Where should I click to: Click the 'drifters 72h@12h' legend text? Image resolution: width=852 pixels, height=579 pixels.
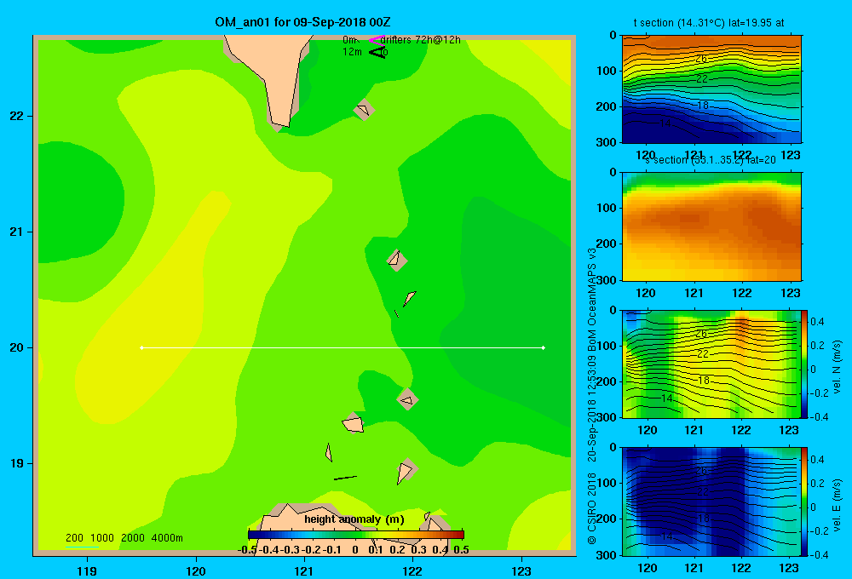click(420, 40)
